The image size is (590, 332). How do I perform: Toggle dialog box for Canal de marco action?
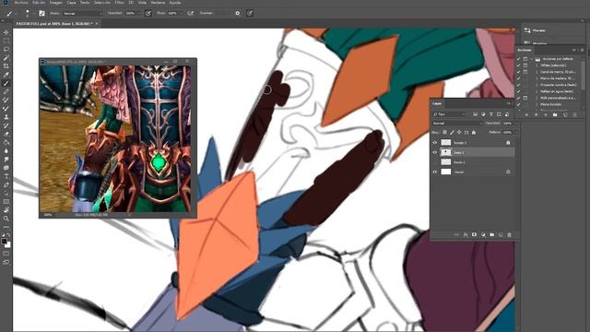click(525, 72)
